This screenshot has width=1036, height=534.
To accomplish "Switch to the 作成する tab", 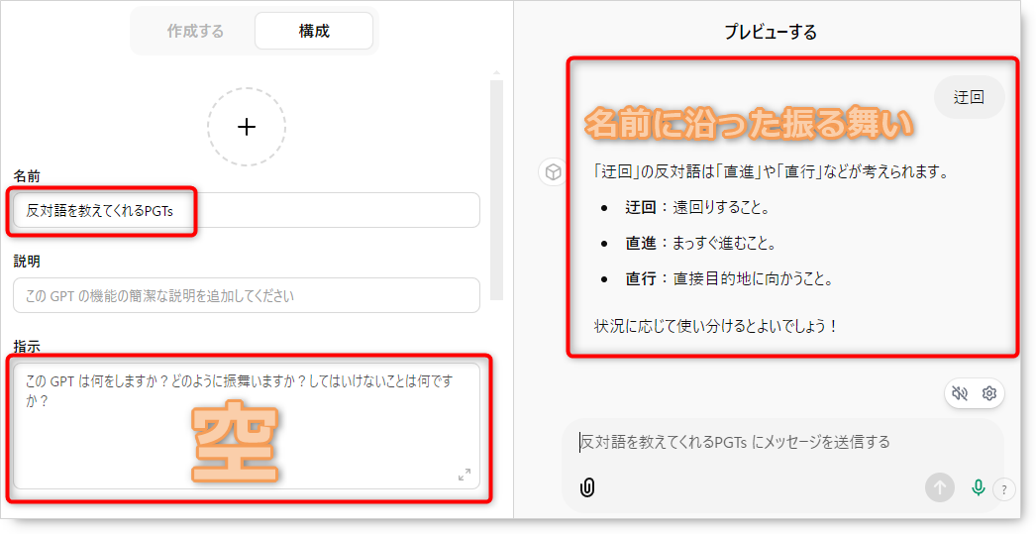I will tap(195, 31).
